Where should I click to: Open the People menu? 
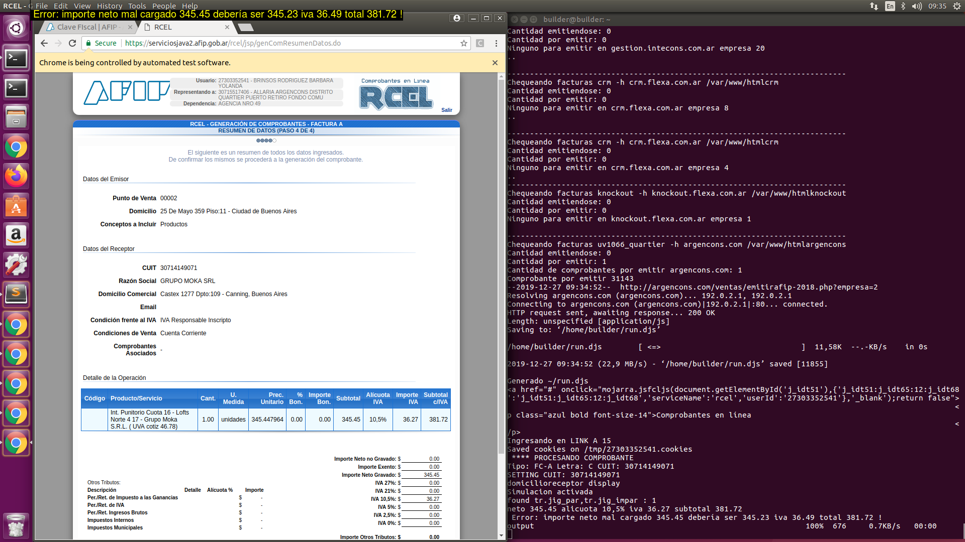click(164, 6)
